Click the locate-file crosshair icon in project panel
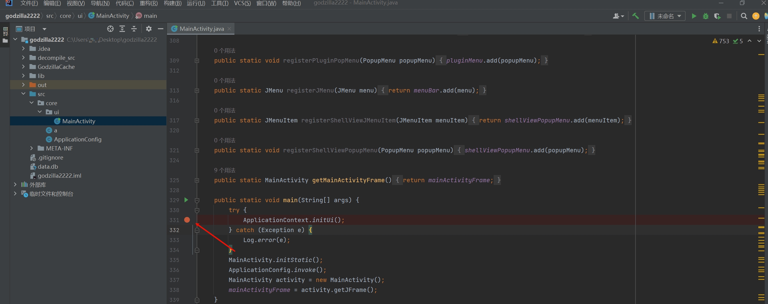This screenshot has height=304, width=768. (110, 29)
